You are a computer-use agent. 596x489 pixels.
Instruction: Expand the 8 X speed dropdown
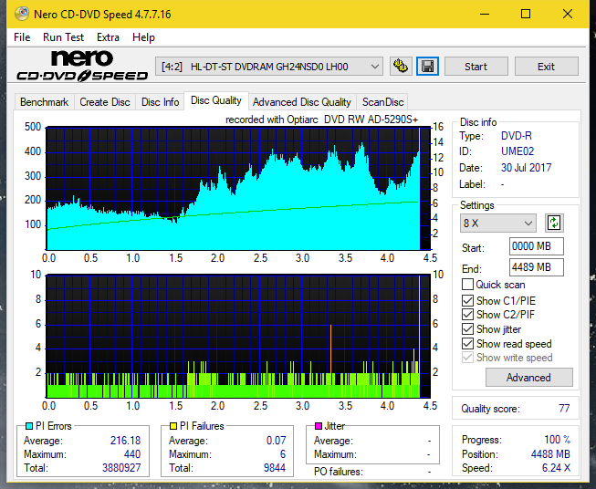click(498, 223)
